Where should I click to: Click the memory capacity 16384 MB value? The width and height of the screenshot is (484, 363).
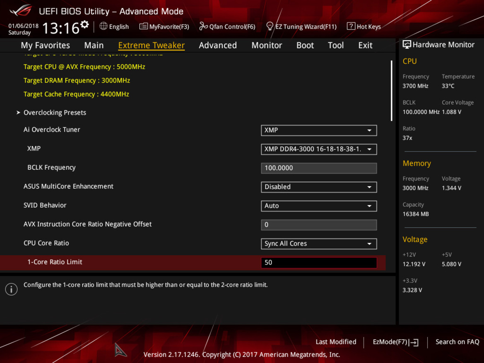click(415, 214)
